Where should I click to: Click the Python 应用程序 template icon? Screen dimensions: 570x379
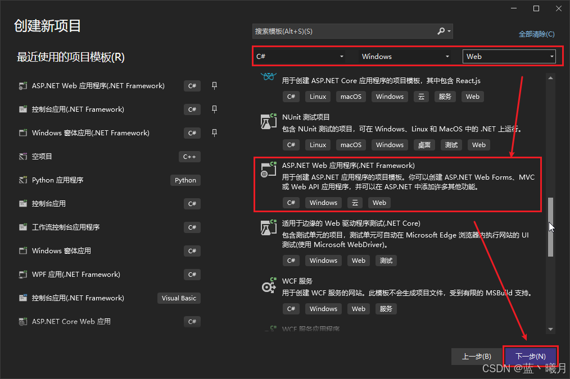[23, 180]
